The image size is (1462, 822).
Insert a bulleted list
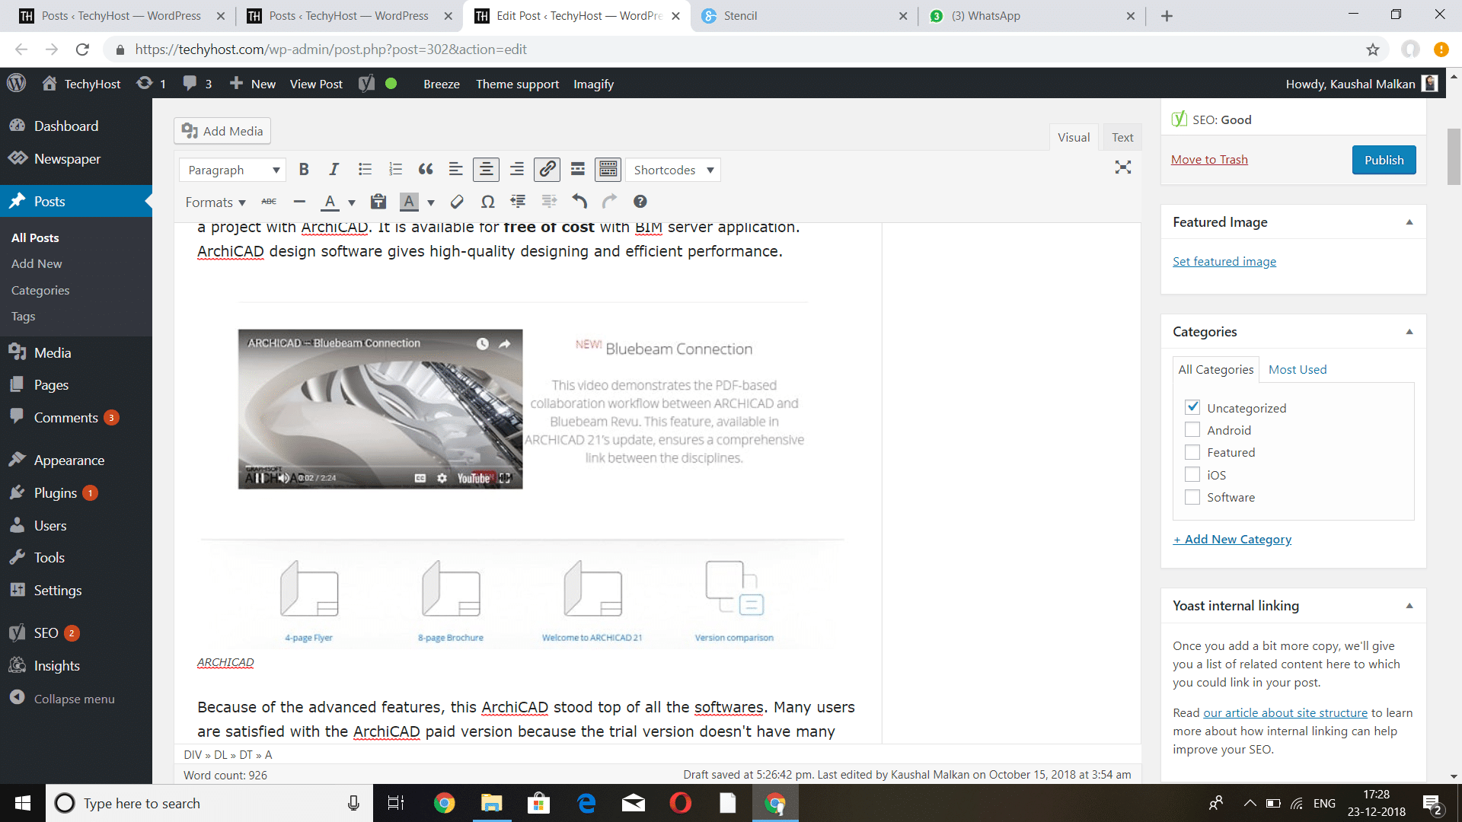365,169
